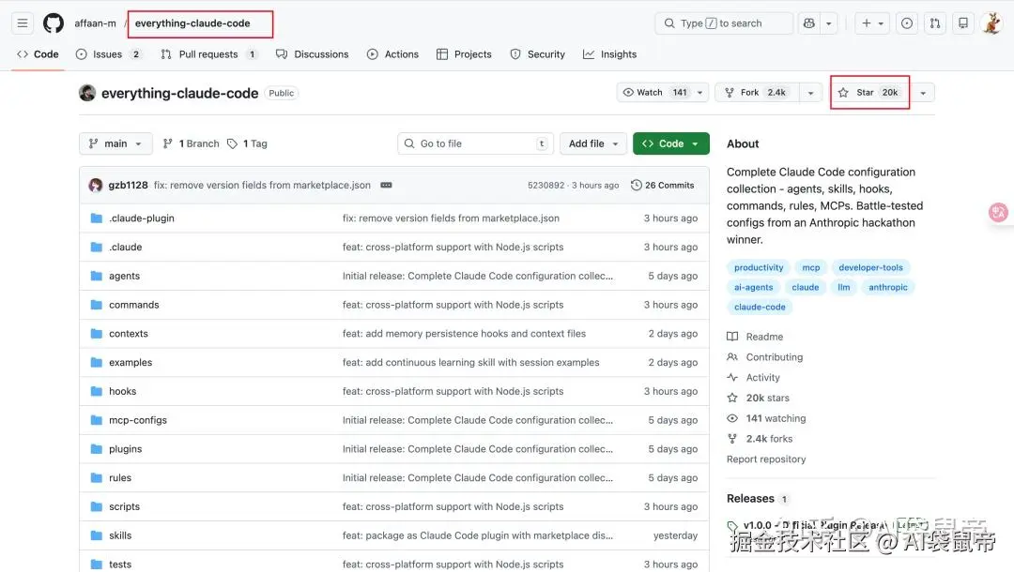
Task: Expand the green Code dropdown
Action: 671,143
